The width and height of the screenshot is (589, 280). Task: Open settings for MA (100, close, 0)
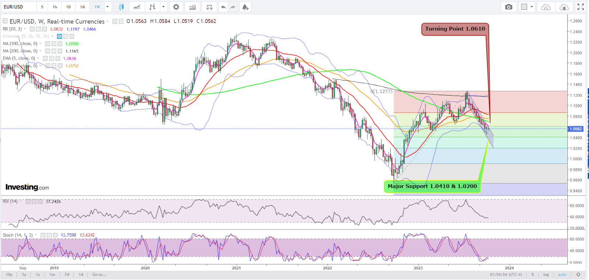54,44
